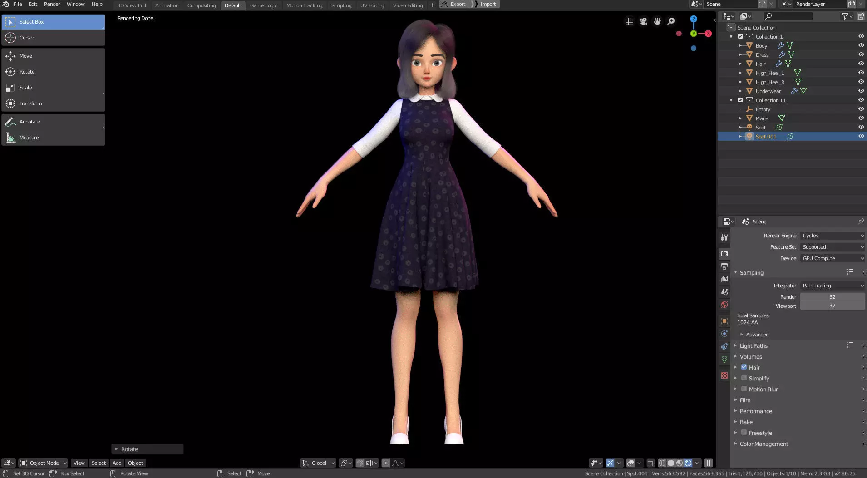Select the Annotate tool

pyautogui.click(x=53, y=122)
